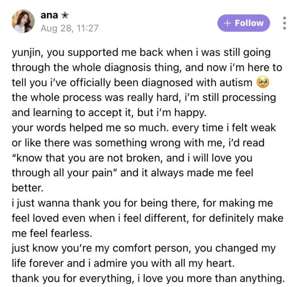Click the line "through all your pain"
The image size is (299, 287).
point(70,173)
